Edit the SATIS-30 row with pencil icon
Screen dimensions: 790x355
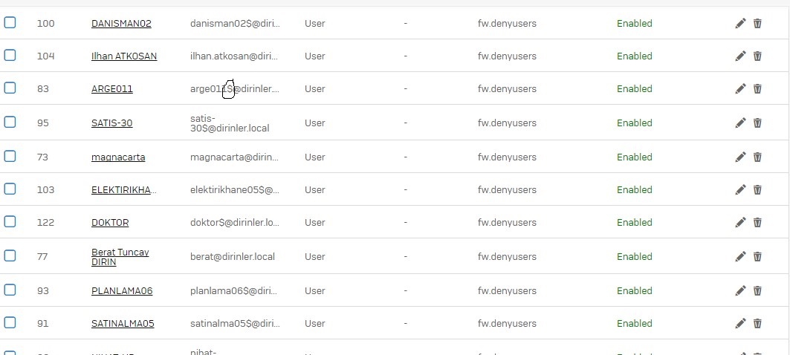(x=740, y=123)
